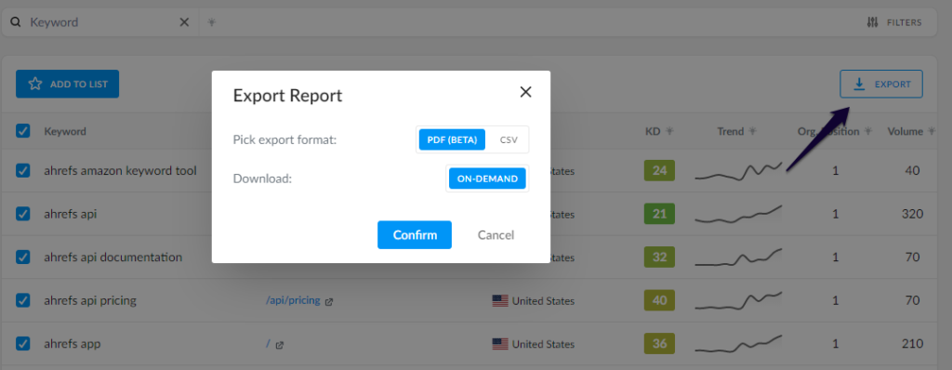
Task: Open the FILTERS panel
Action: click(894, 22)
